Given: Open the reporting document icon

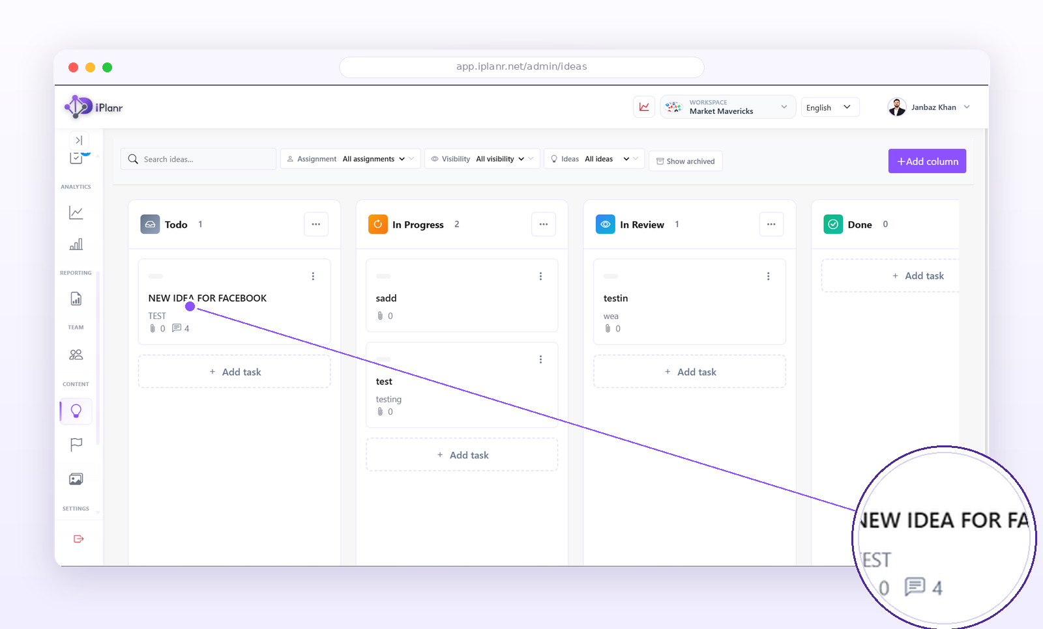Looking at the screenshot, I should [x=76, y=299].
